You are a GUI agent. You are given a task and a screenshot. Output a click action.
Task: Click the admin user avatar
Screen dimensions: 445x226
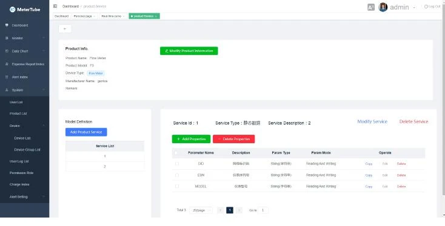click(x=383, y=7)
